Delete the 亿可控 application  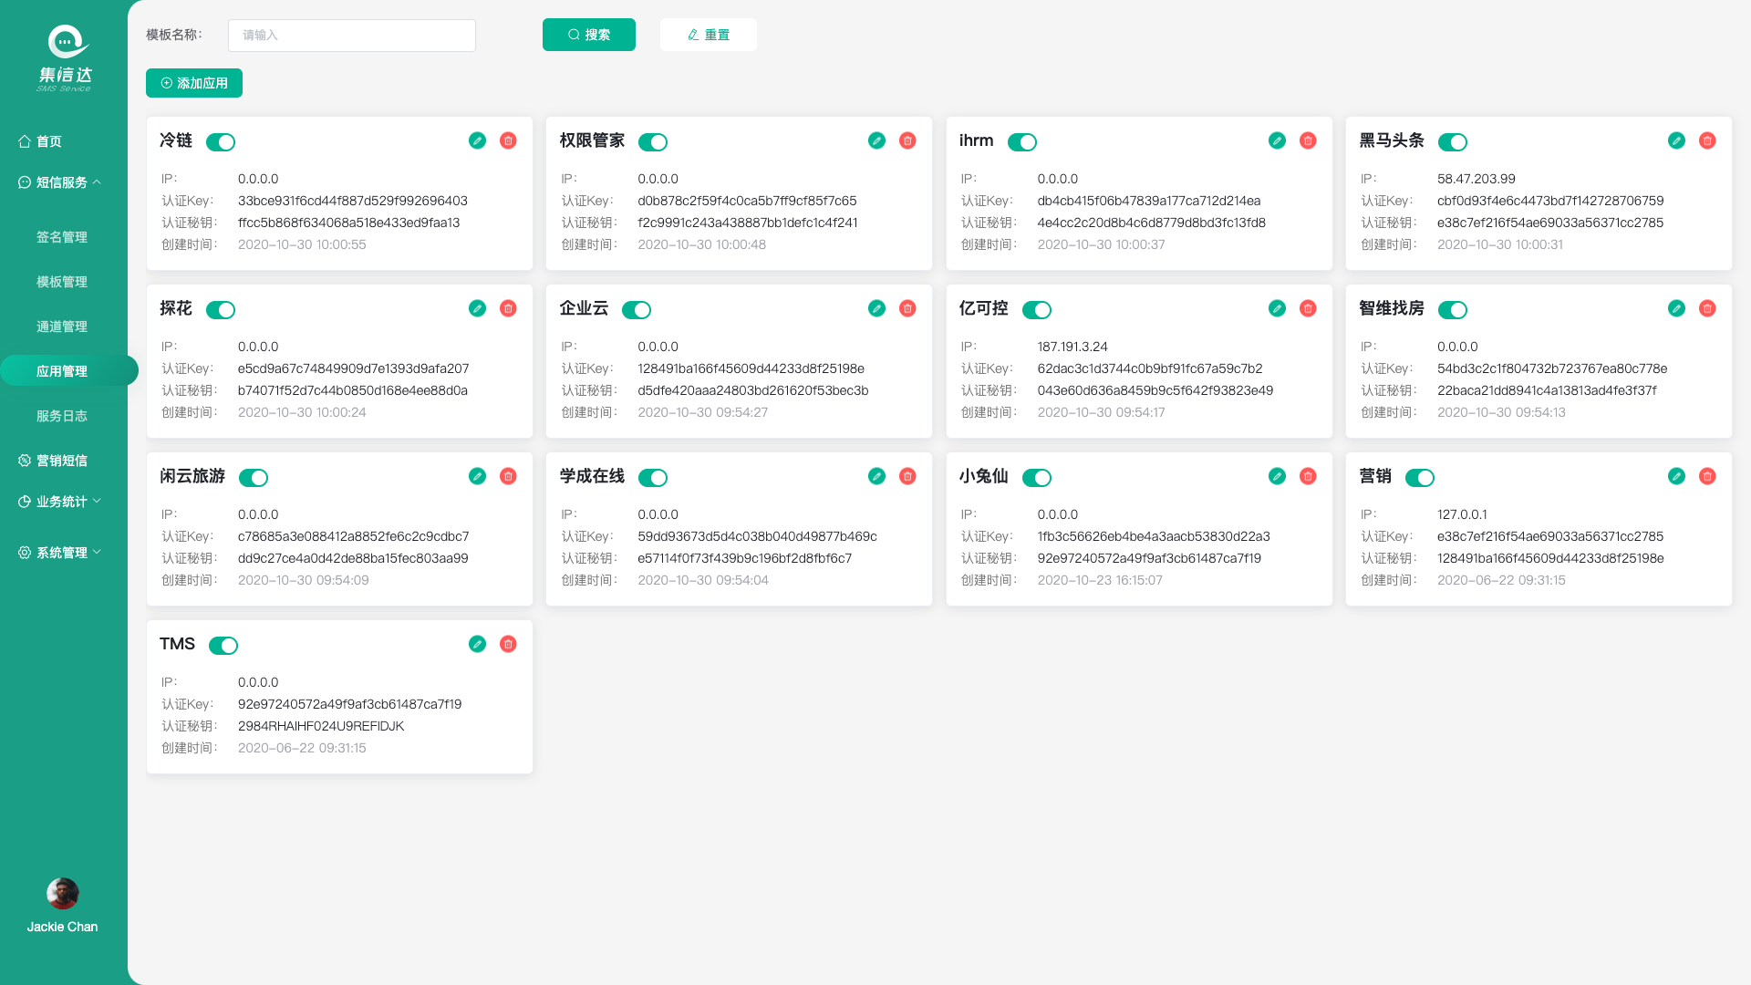(1308, 308)
